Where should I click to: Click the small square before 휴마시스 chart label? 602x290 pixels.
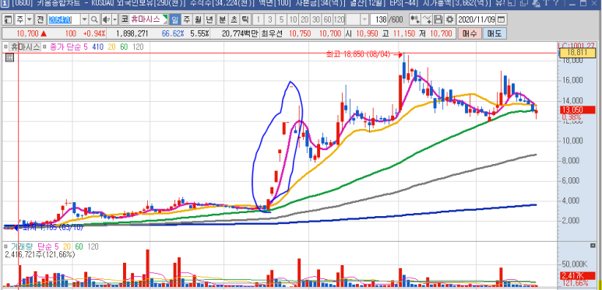tap(5, 47)
